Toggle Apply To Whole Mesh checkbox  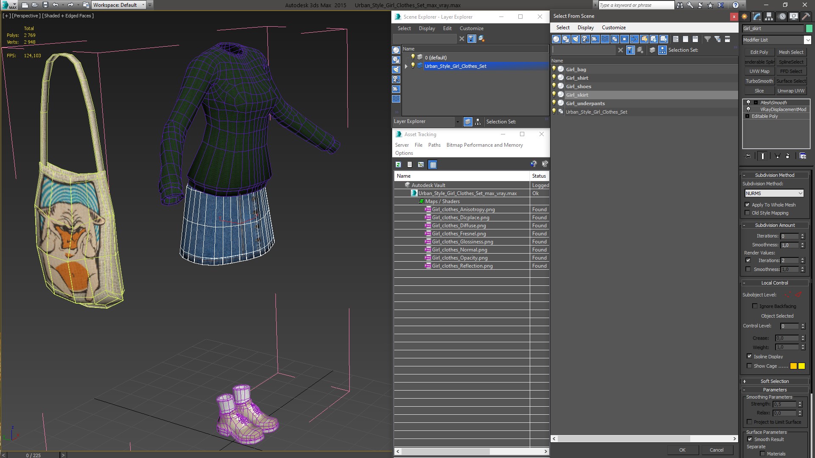(x=748, y=204)
